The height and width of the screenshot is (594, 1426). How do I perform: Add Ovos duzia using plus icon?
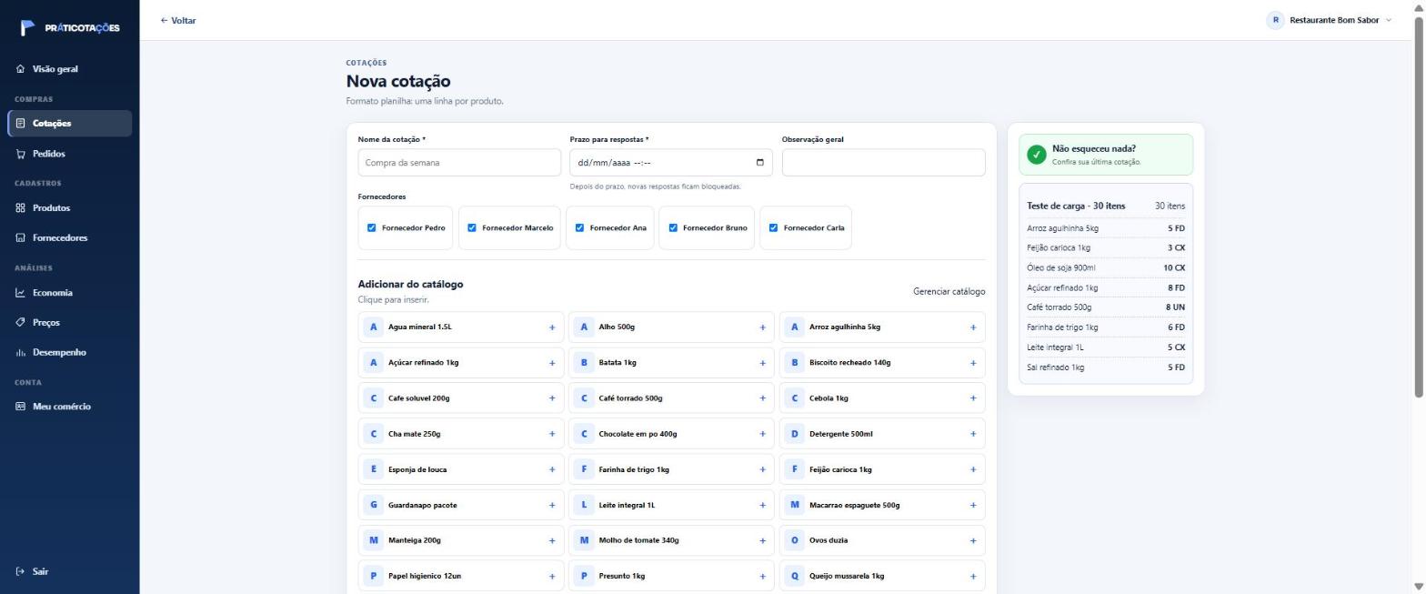click(x=973, y=540)
